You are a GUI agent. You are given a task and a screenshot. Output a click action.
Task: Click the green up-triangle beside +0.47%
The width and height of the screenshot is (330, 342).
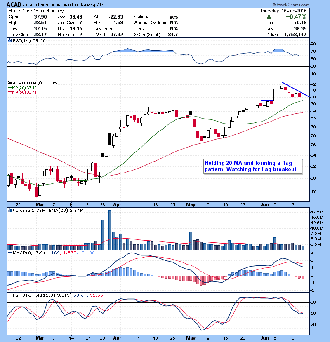pos(269,17)
